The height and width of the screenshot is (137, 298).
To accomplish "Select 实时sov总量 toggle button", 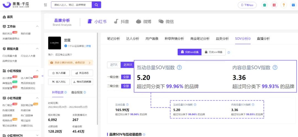I will 190,52.
